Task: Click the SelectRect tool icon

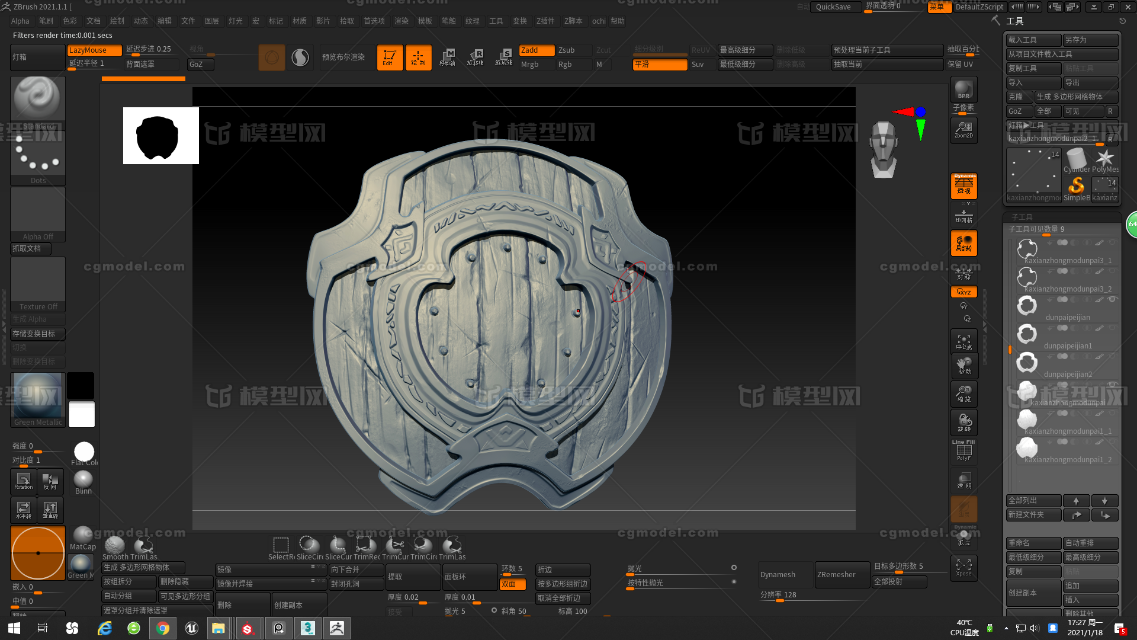Action: point(280,545)
